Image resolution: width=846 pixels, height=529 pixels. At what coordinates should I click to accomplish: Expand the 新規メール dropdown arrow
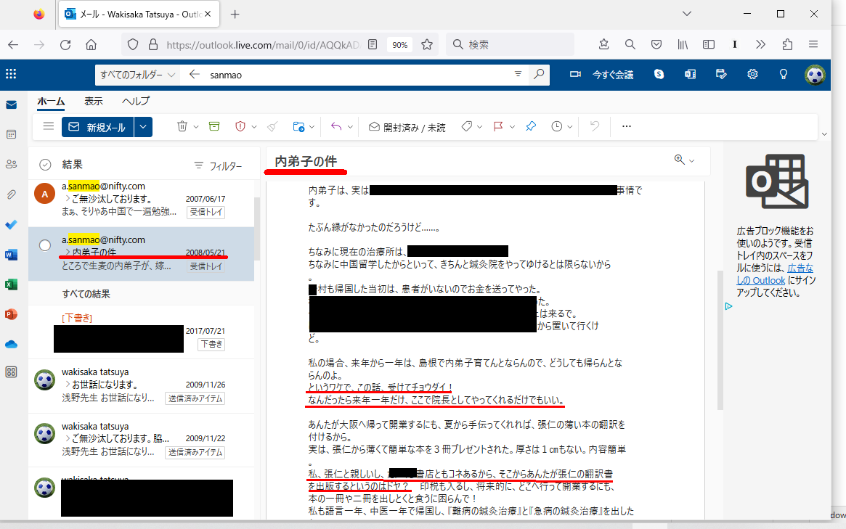[143, 127]
